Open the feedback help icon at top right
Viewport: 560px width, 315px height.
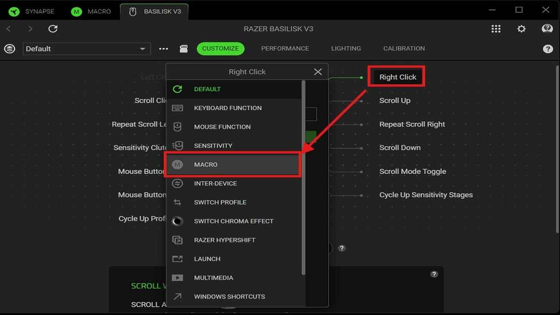coord(547,29)
